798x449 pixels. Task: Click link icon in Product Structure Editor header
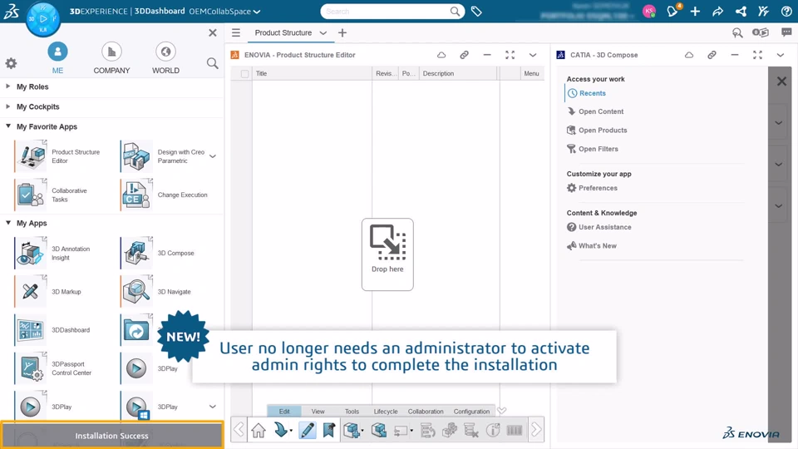coord(464,55)
